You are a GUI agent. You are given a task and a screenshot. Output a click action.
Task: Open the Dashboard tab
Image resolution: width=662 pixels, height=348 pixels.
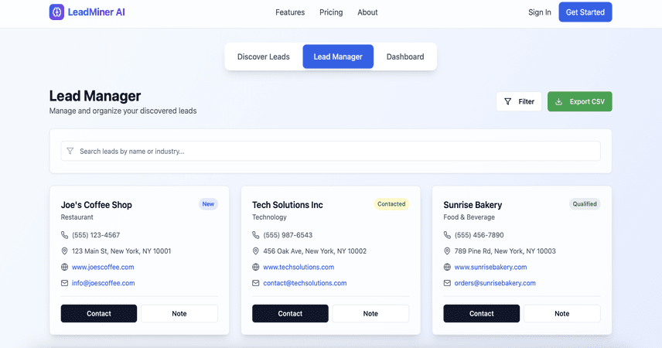click(405, 56)
